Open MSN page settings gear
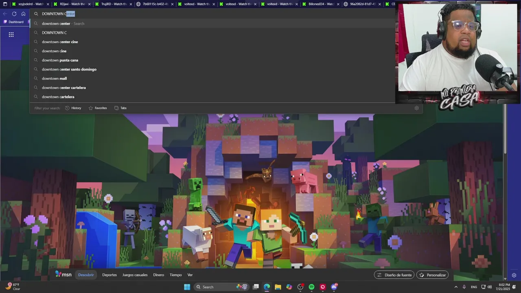Image resolution: width=521 pixels, height=293 pixels. (x=514, y=275)
